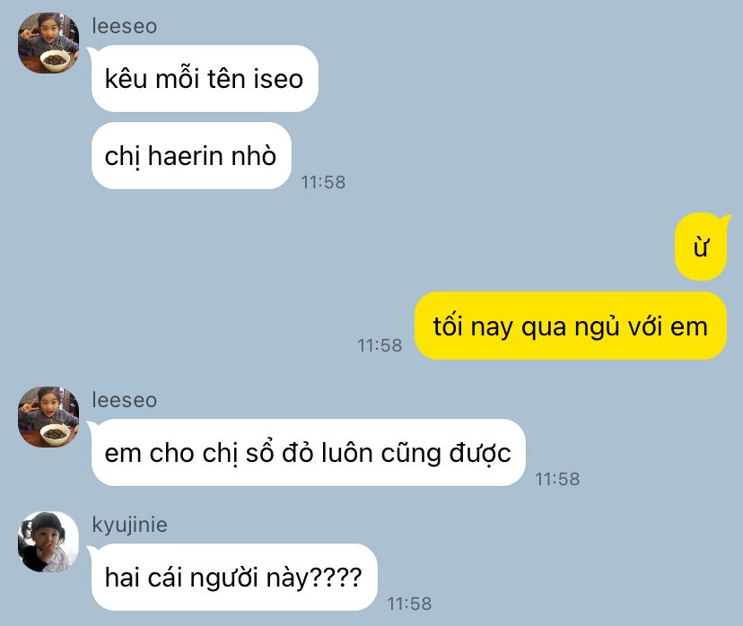Click the timestamp left of the yellow bubble
The height and width of the screenshot is (626, 743).
380,345
